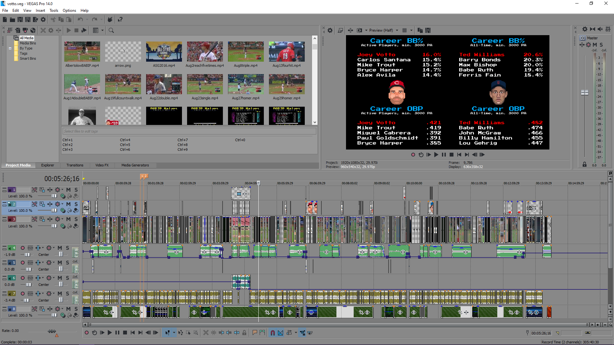Viewport: 614px width, 345px height.
Task: Click the Preview on External Monitor icon
Action: (x=340, y=30)
